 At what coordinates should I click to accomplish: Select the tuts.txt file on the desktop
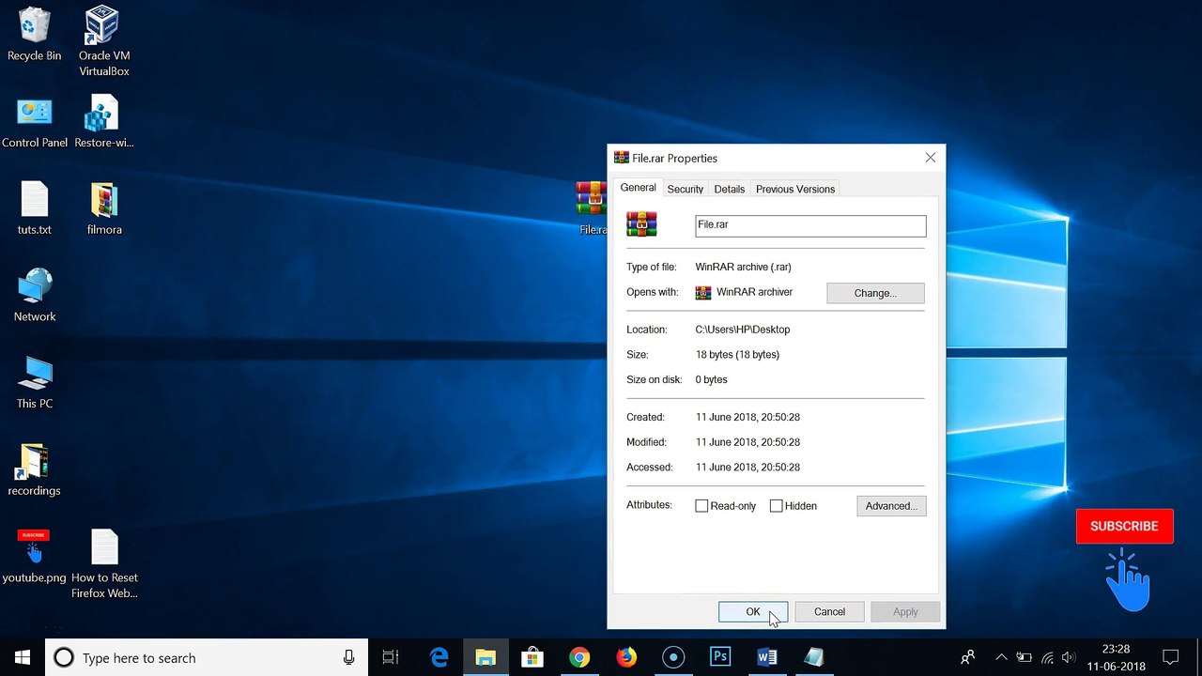[x=34, y=208]
